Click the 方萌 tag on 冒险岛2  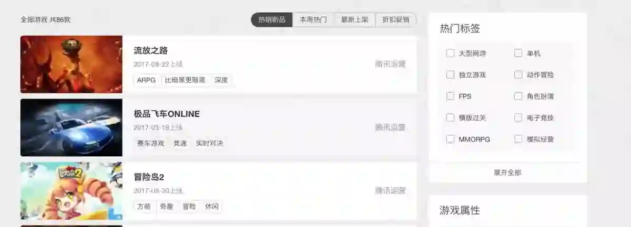[144, 207]
